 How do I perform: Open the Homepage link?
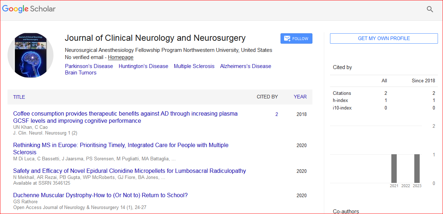121,57
